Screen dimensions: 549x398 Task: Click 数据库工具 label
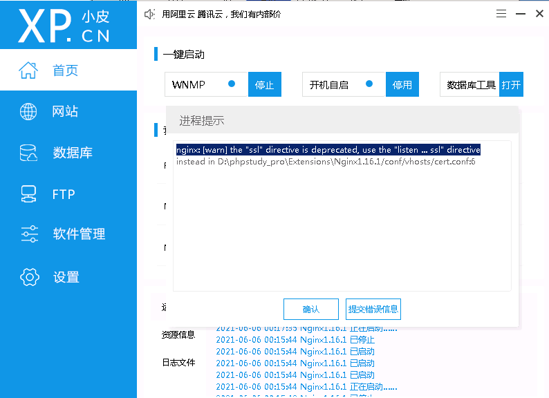pyautogui.click(x=472, y=85)
